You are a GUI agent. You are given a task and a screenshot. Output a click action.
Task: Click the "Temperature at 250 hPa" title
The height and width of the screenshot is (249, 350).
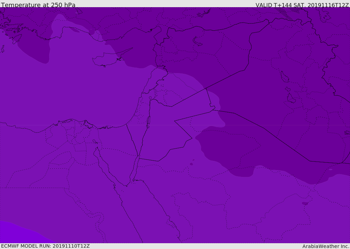(38, 5)
